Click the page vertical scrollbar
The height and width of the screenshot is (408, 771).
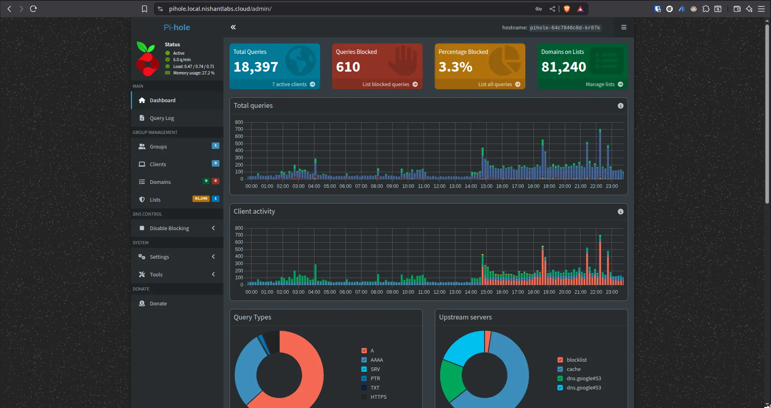pyautogui.click(x=767, y=115)
